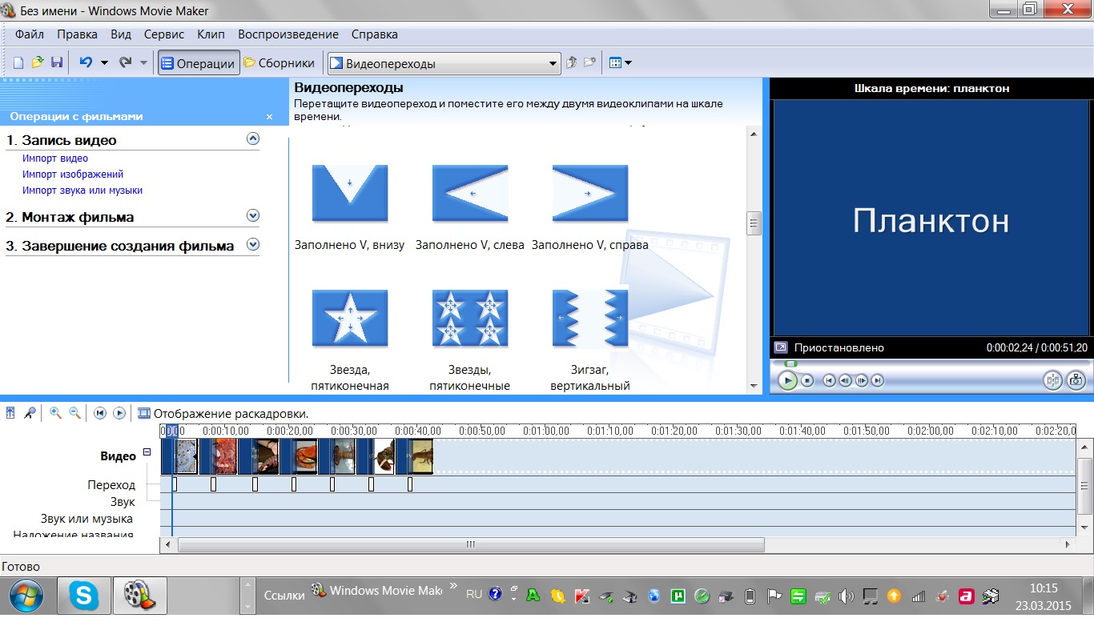Open the Файл menu
Viewport: 1094px width, 626px height.
point(30,34)
